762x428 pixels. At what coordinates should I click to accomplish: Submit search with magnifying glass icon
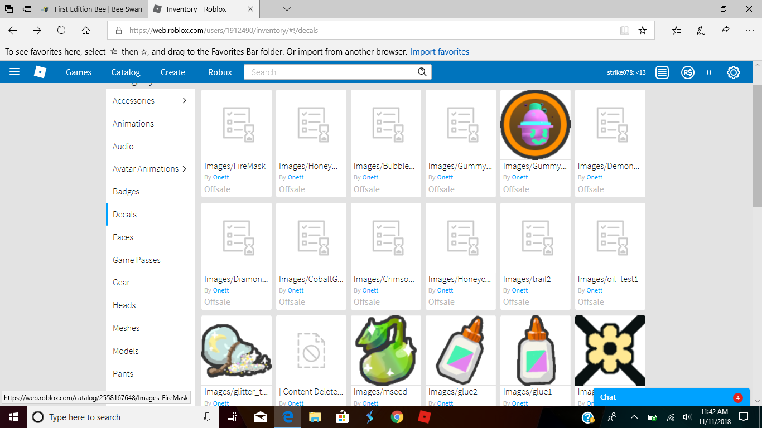click(x=422, y=72)
